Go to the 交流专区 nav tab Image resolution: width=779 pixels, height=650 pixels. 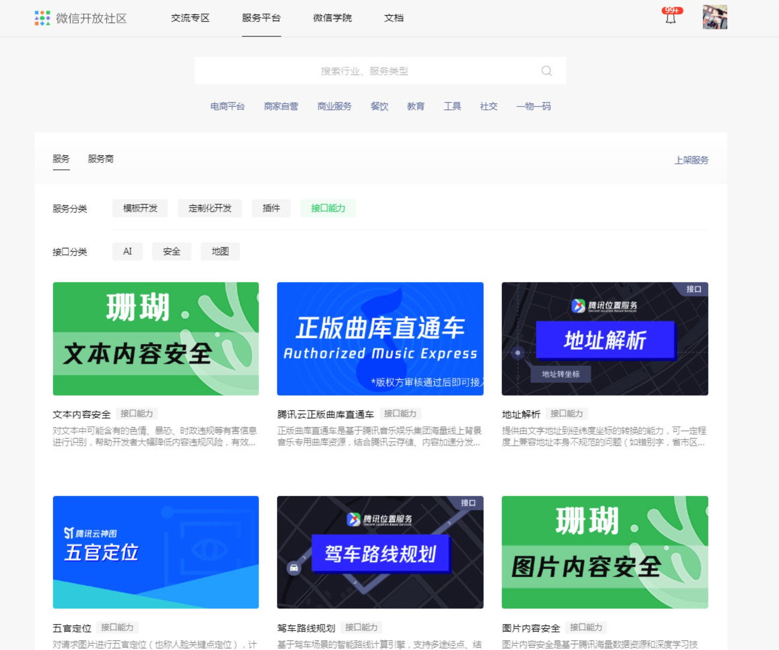[x=190, y=18]
